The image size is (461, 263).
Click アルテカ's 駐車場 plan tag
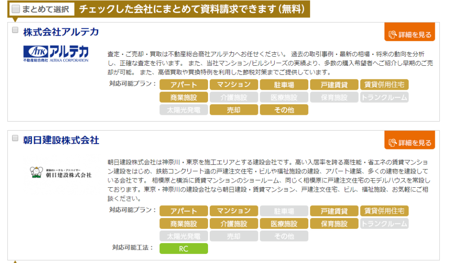tap(284, 85)
